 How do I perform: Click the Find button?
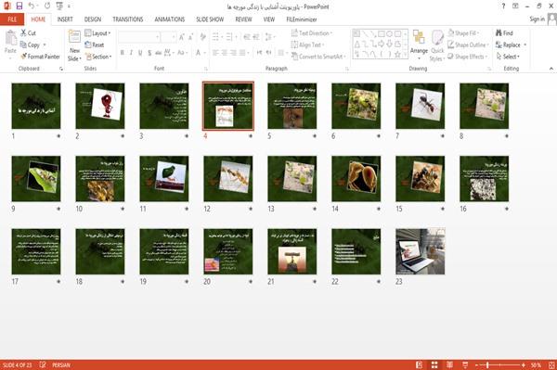[x=504, y=33]
